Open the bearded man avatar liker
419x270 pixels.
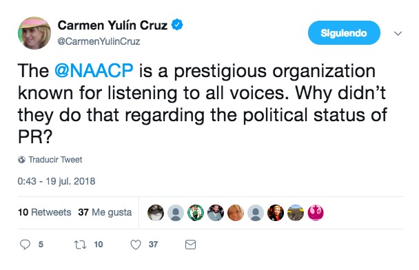216,213
